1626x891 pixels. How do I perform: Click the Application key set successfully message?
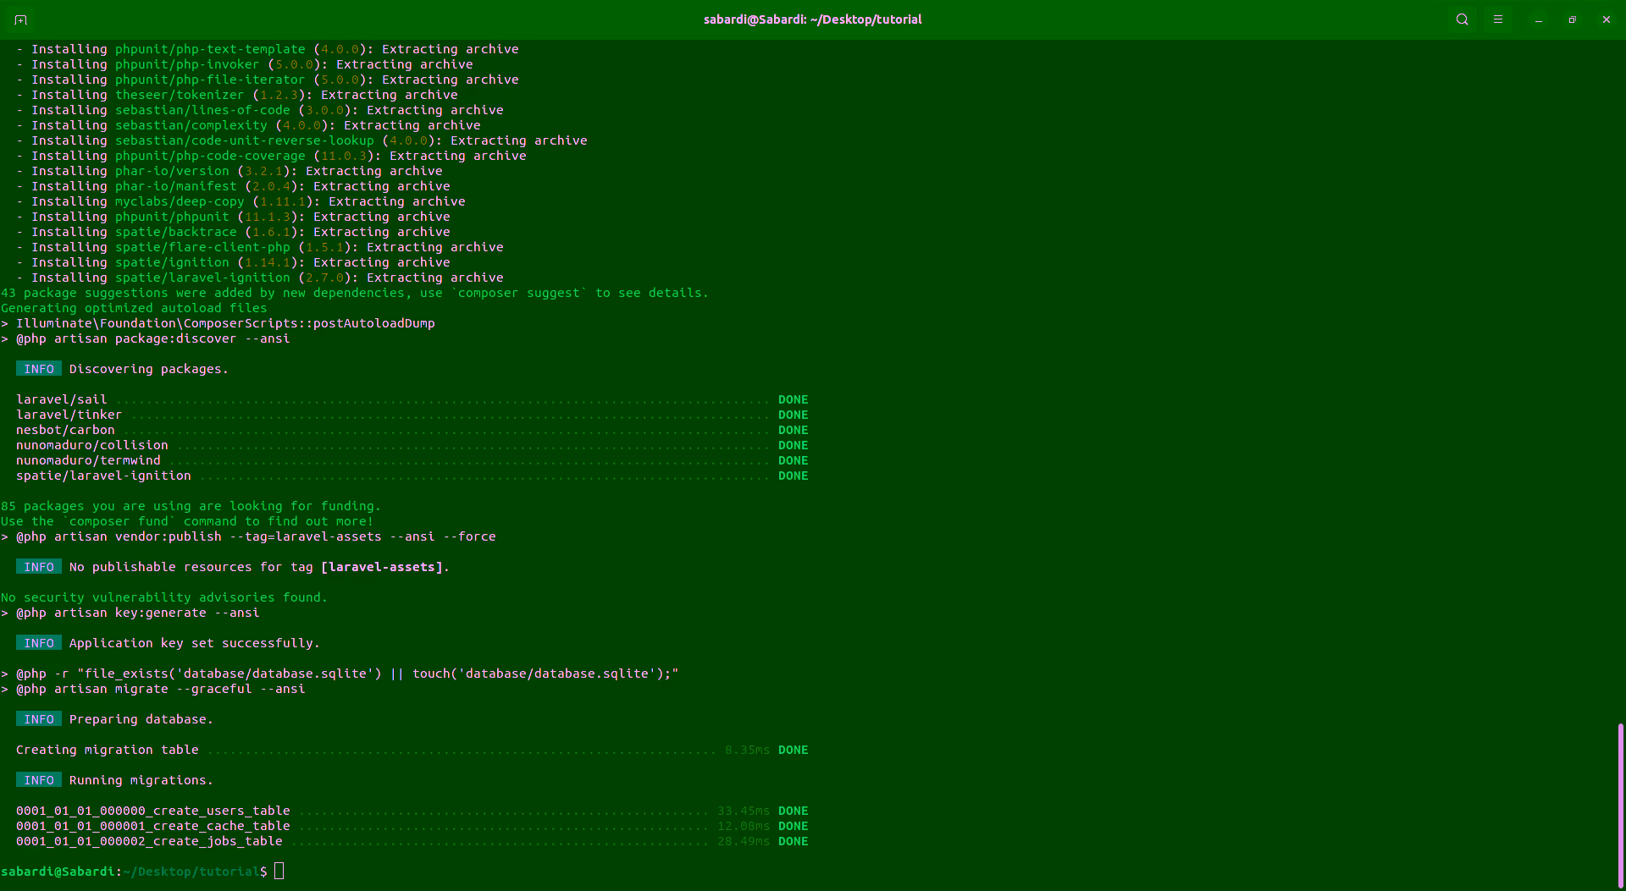click(x=194, y=642)
